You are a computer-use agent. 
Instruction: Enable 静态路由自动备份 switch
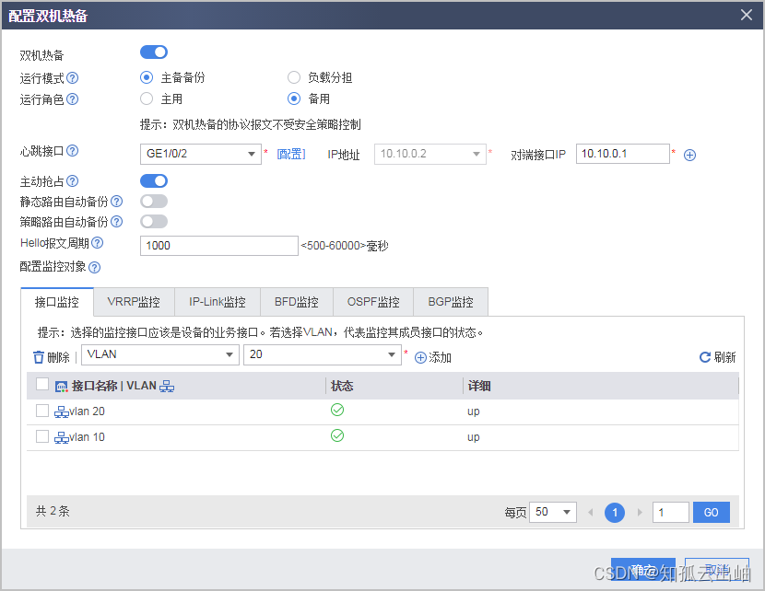point(154,202)
